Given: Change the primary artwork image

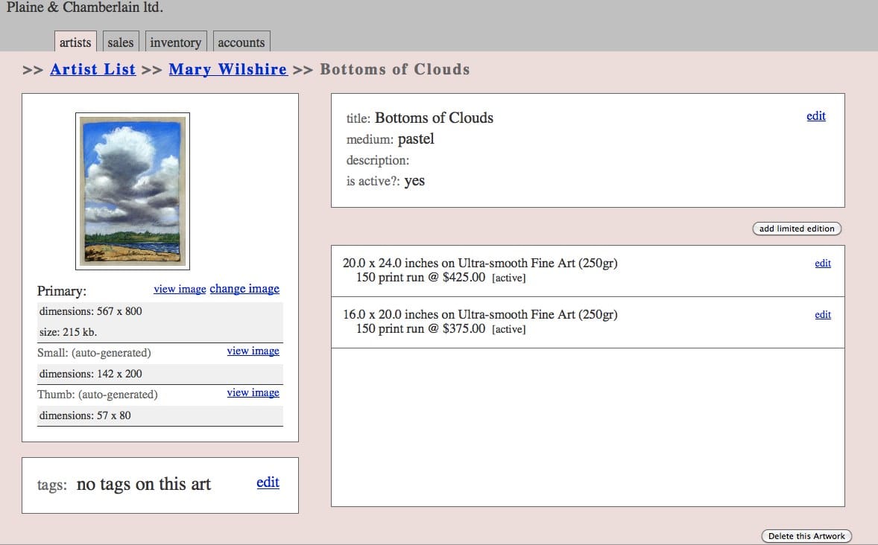Looking at the screenshot, I should click(244, 289).
